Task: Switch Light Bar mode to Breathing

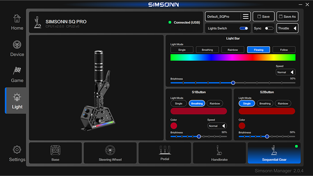Action: (x=207, y=50)
